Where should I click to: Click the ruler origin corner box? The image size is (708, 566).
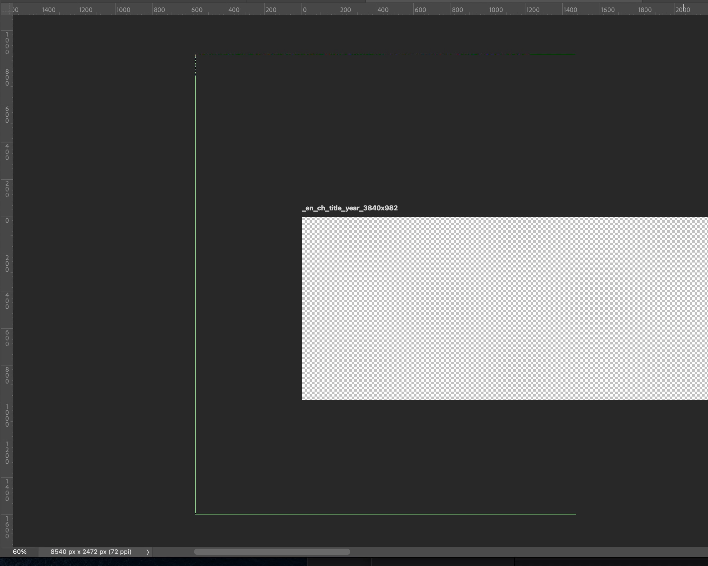coord(7,10)
